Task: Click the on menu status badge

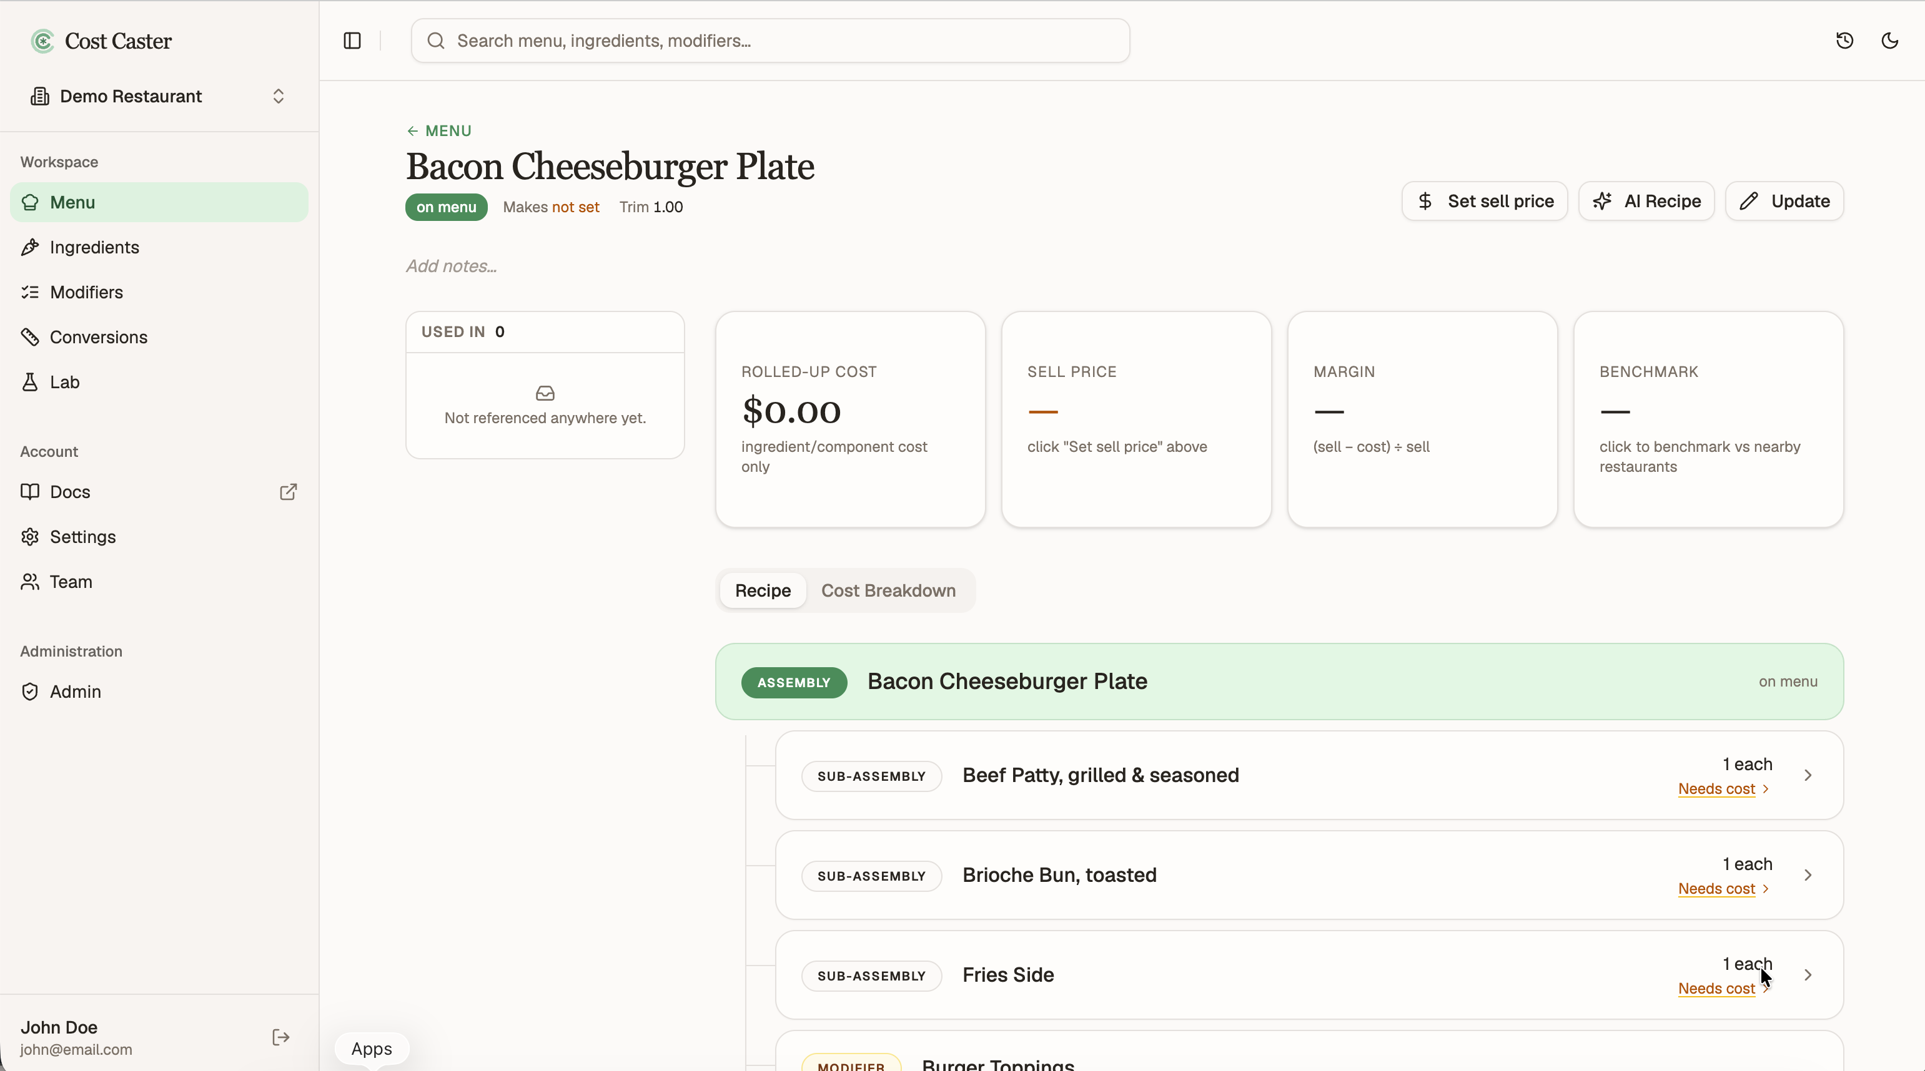Action: 446,207
